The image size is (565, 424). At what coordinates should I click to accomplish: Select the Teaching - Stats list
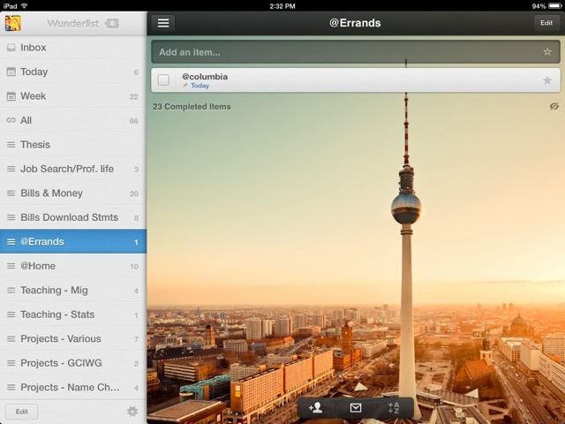click(x=73, y=314)
